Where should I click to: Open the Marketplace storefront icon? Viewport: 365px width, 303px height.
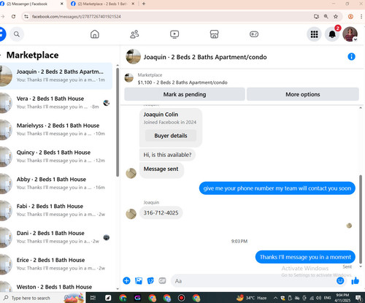[x=214, y=34]
